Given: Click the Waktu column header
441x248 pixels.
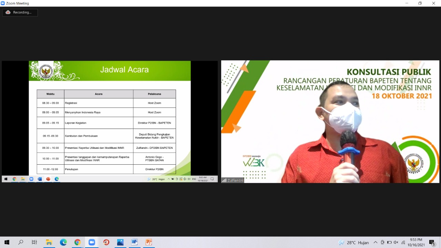Looking at the screenshot, I should [50, 94].
